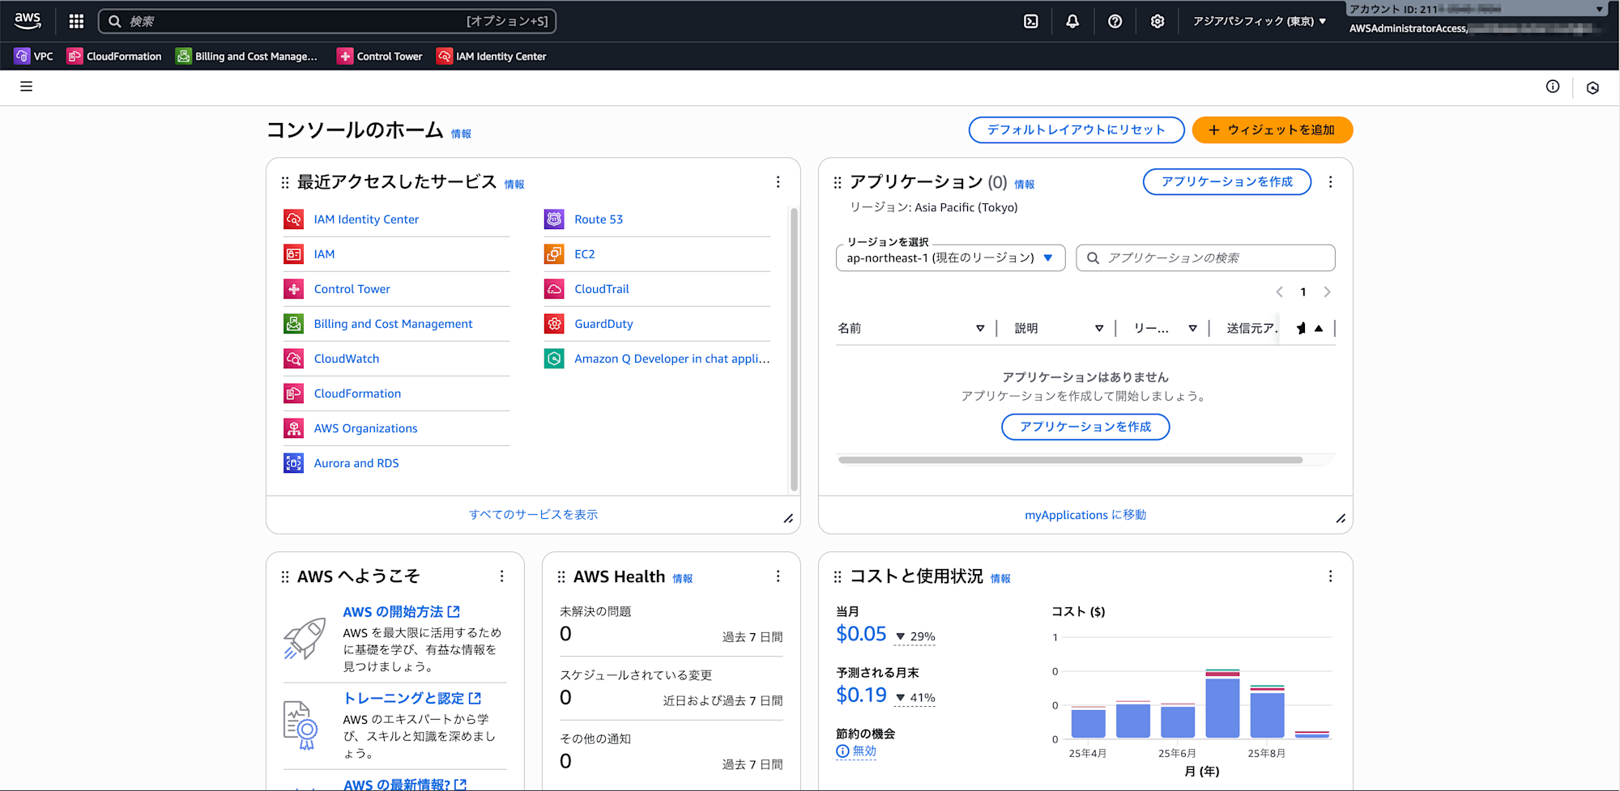
Task: Click the Amazon Q Developer icon
Action: coord(554,359)
